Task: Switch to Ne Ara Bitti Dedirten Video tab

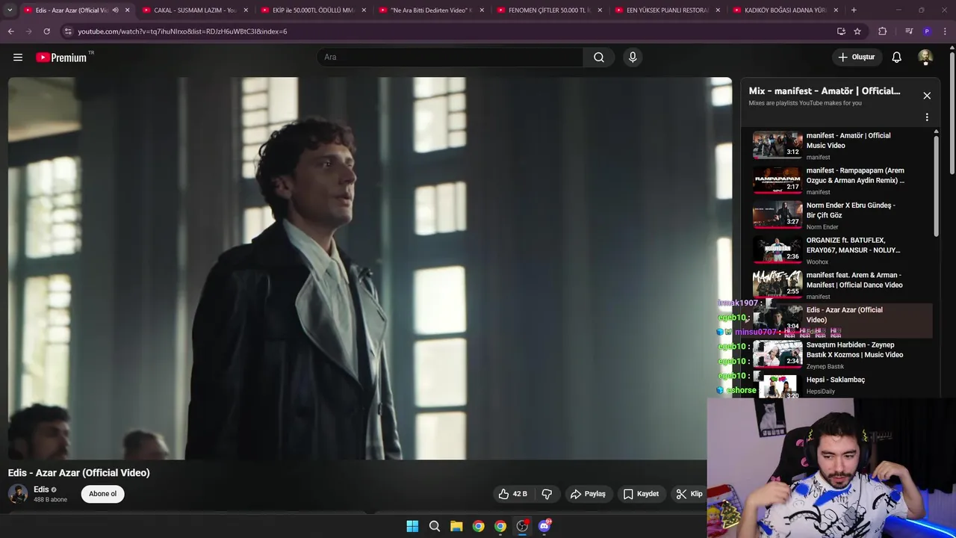Action: [430, 10]
